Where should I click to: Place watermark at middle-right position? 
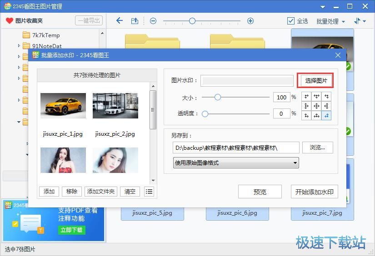point(326,106)
